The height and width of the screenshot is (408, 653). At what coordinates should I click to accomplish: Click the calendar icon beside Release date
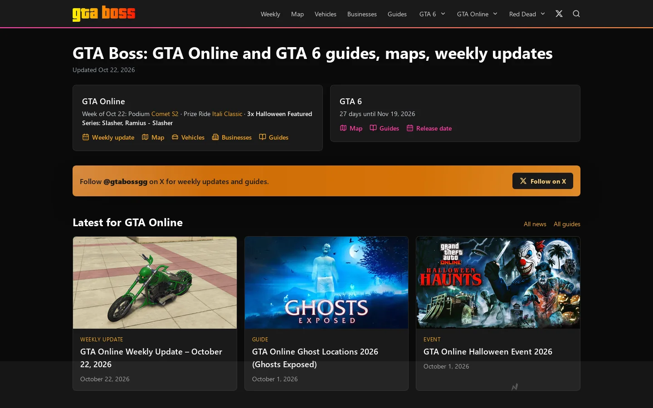click(410, 128)
